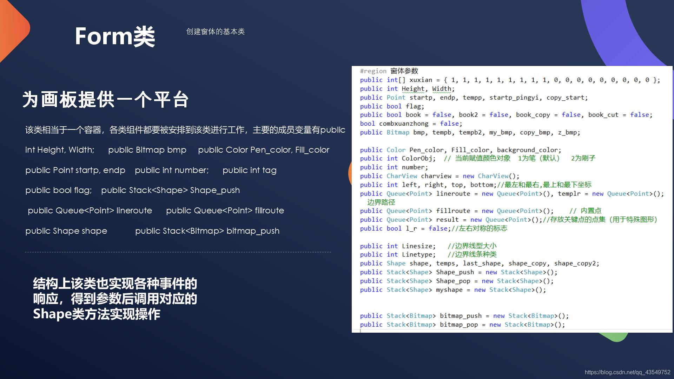Select slide text 'public int number;'

[x=172, y=170]
